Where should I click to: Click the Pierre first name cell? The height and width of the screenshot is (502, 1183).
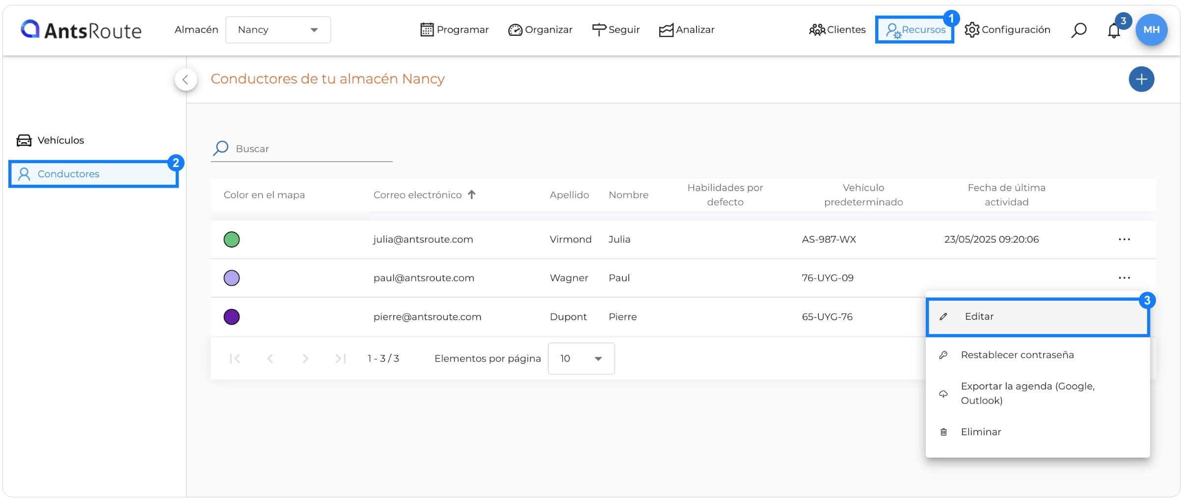tap(622, 317)
